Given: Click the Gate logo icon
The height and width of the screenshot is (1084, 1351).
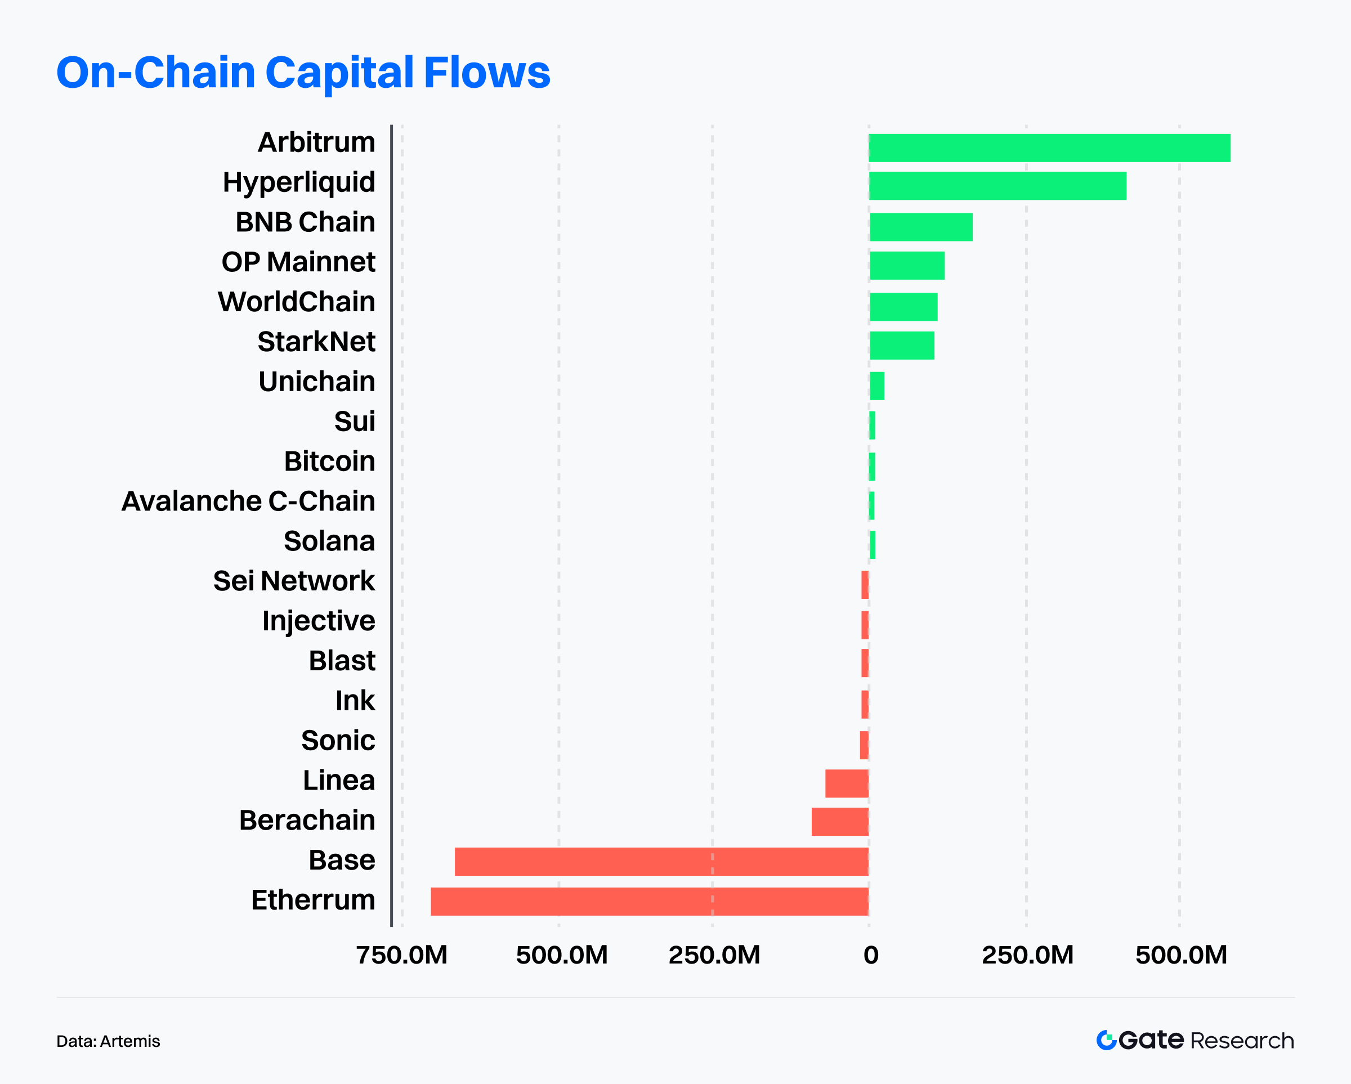Looking at the screenshot, I should click(1106, 1040).
